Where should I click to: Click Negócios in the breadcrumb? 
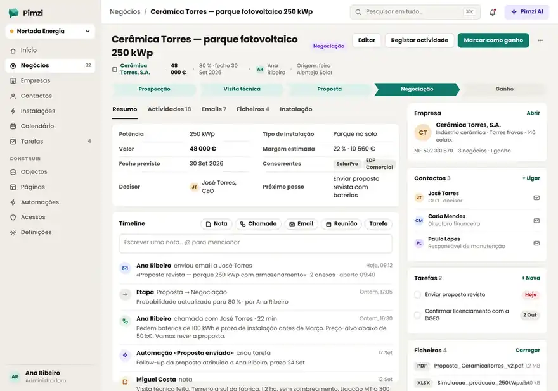pyautogui.click(x=125, y=12)
